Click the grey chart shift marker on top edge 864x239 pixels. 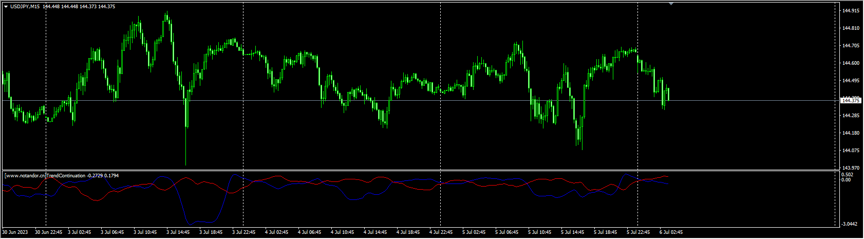point(670,4)
